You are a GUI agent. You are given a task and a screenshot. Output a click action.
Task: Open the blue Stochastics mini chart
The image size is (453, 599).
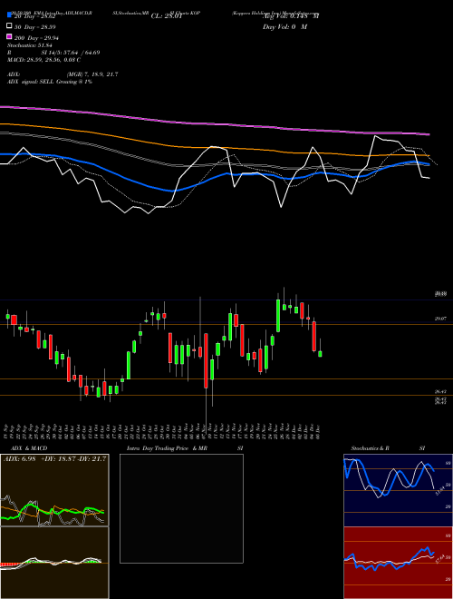coord(398,490)
